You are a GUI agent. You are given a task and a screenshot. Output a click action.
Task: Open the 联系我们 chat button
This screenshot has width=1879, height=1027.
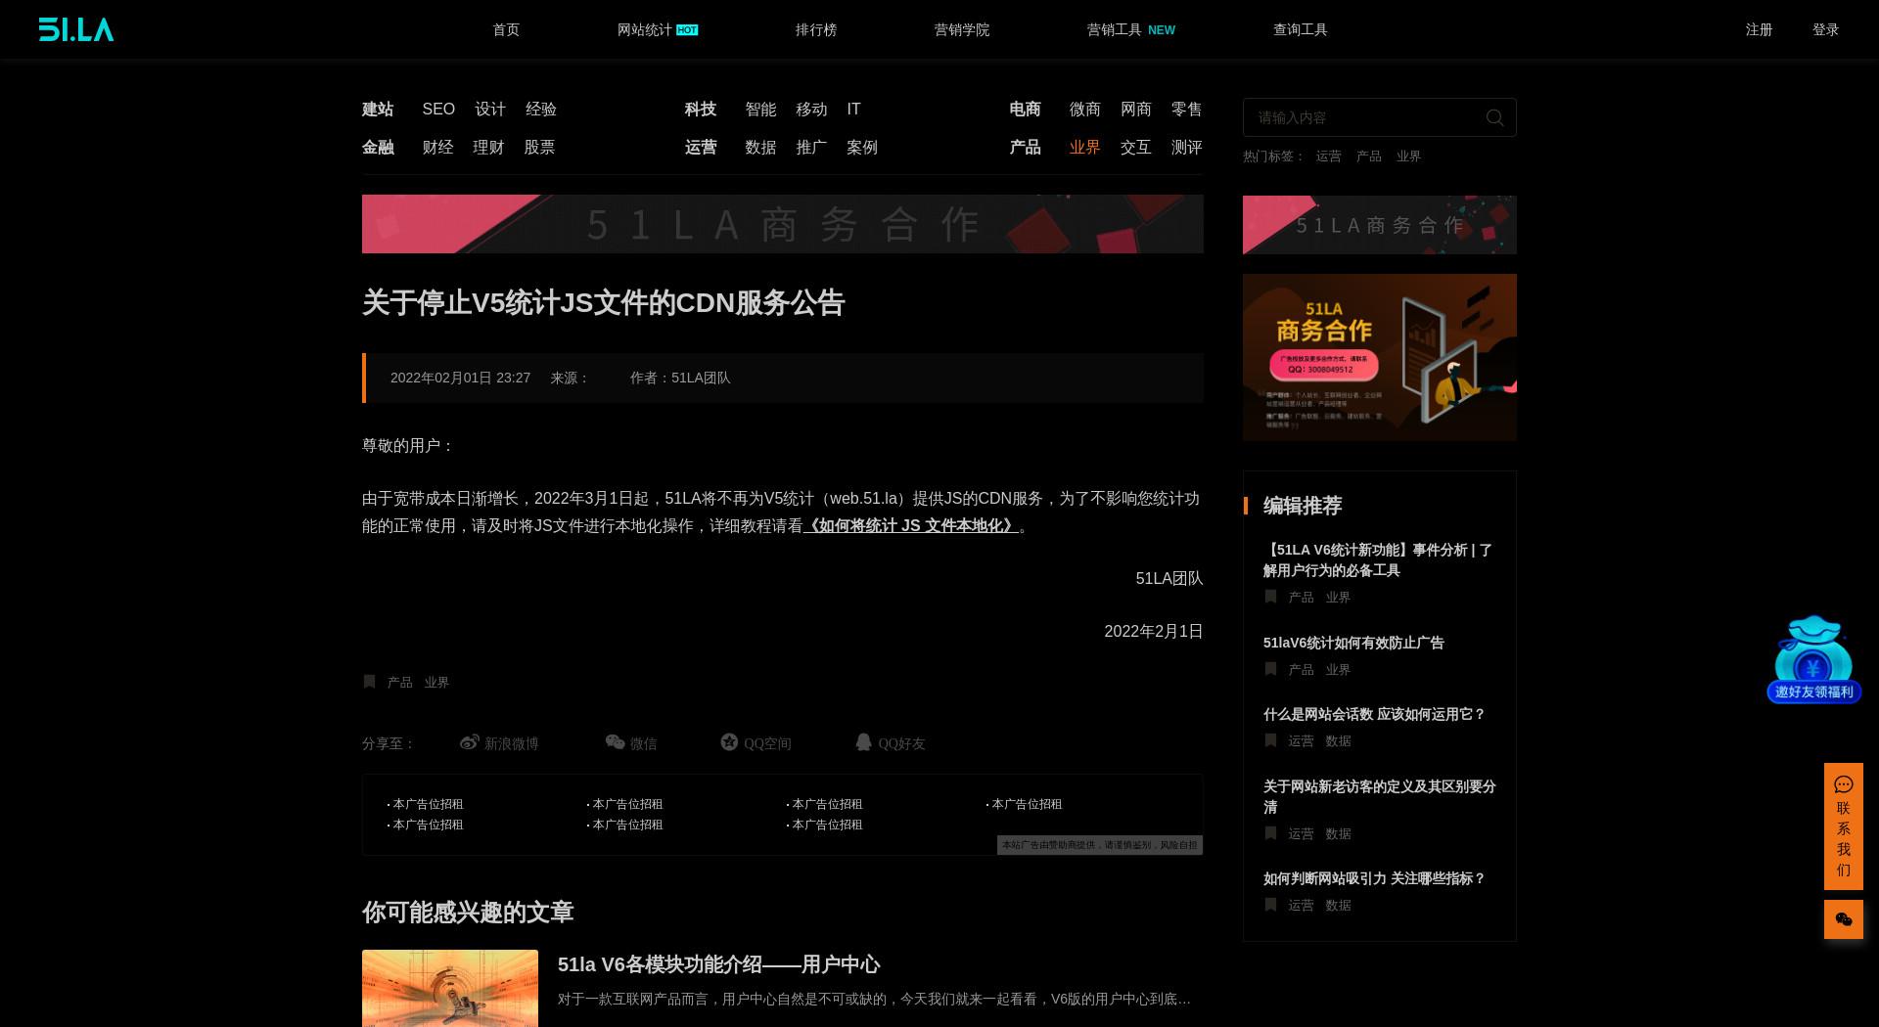[x=1843, y=826]
